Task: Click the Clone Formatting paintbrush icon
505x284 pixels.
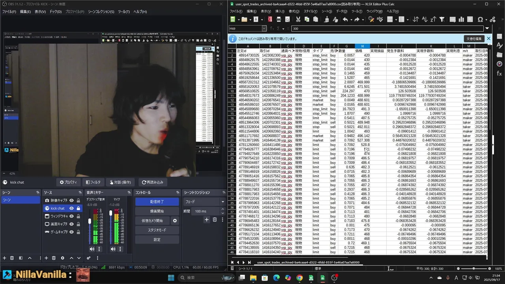Action: [x=327, y=19]
